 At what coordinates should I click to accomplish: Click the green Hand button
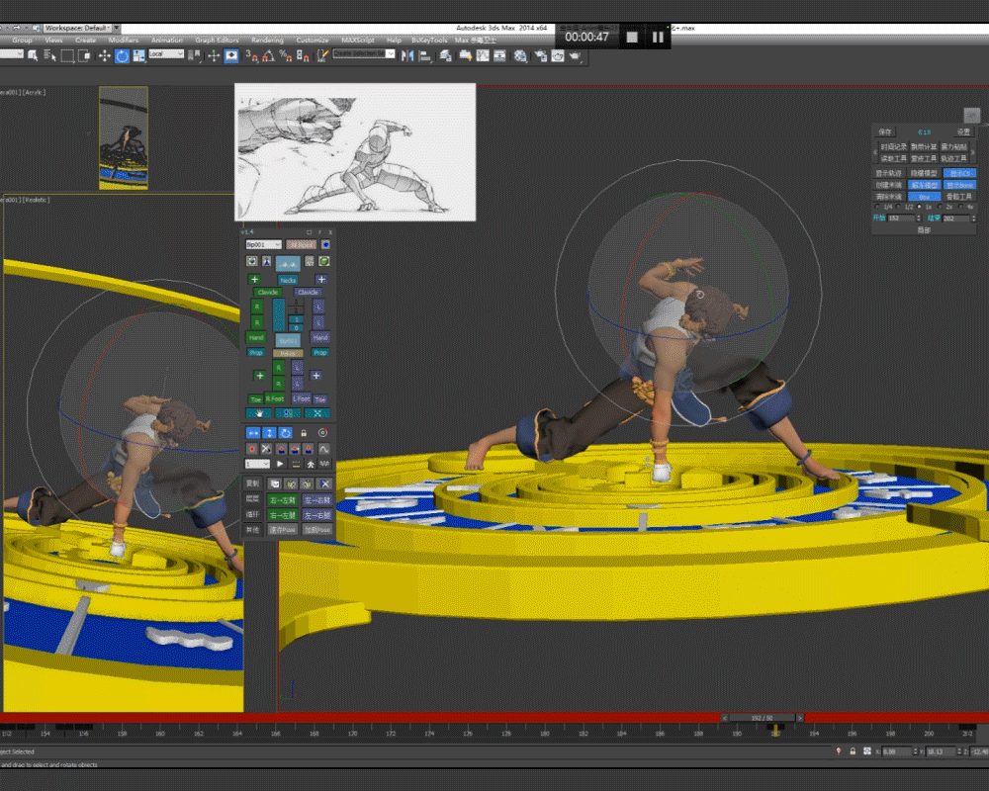click(x=256, y=338)
